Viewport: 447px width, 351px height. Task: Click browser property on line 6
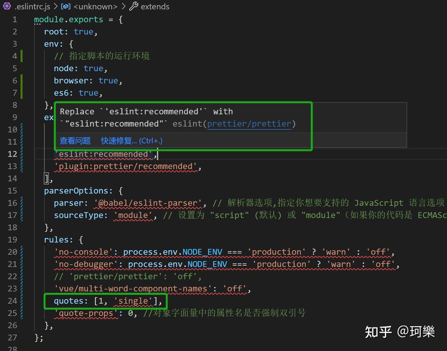point(71,81)
